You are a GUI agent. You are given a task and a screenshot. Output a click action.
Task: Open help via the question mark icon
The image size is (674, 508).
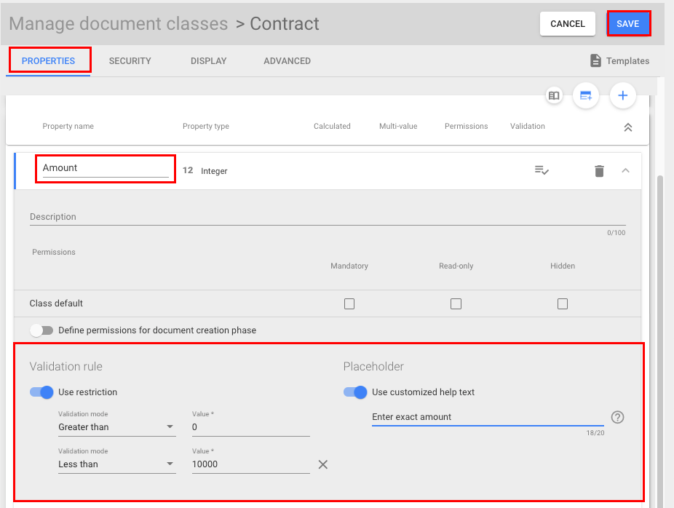617,416
